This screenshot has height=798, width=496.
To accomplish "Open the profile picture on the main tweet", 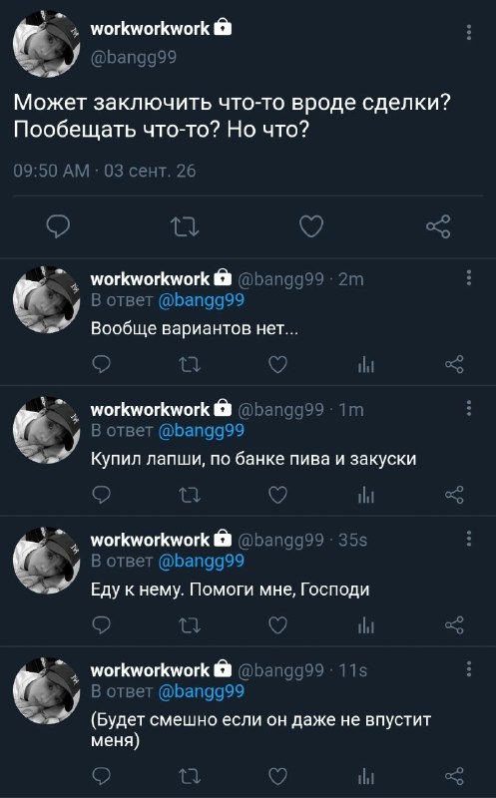I will (46, 43).
